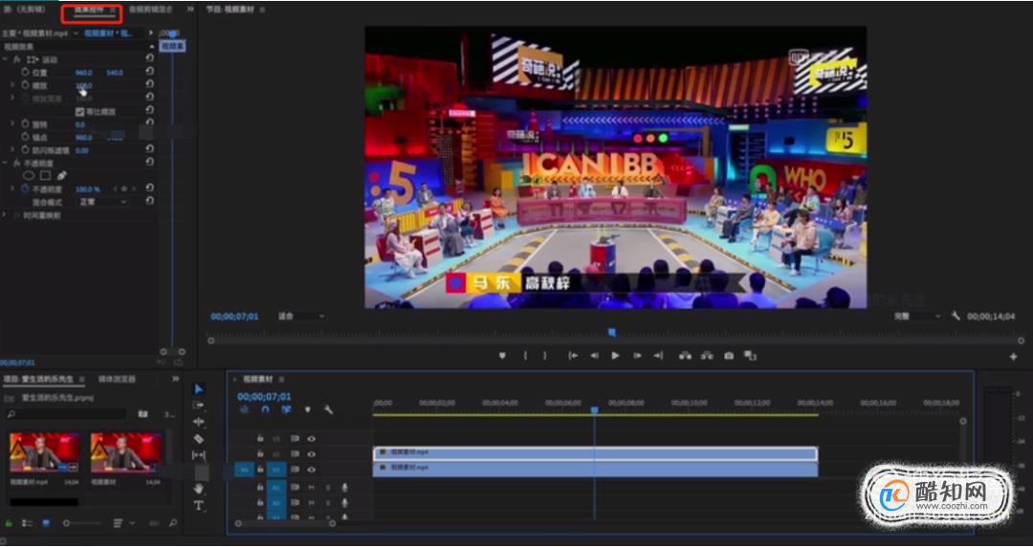Select the Track Select Forward tool
Screen dimensions: 1033x547
[199, 405]
